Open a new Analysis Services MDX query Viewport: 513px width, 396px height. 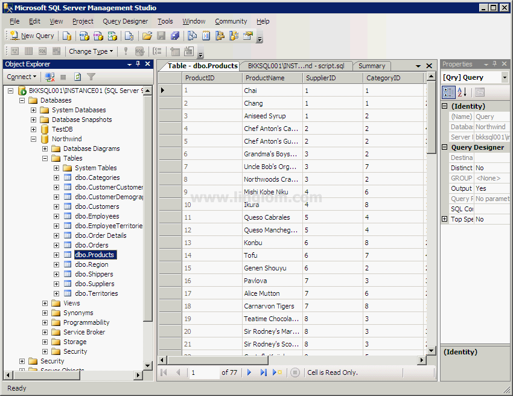84,36
